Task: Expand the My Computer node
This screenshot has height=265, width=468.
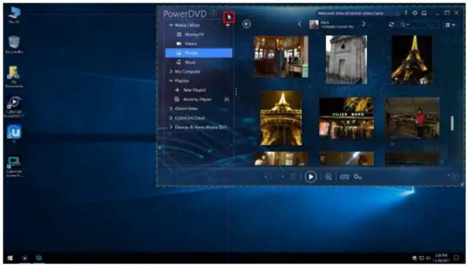Action: 171,71
